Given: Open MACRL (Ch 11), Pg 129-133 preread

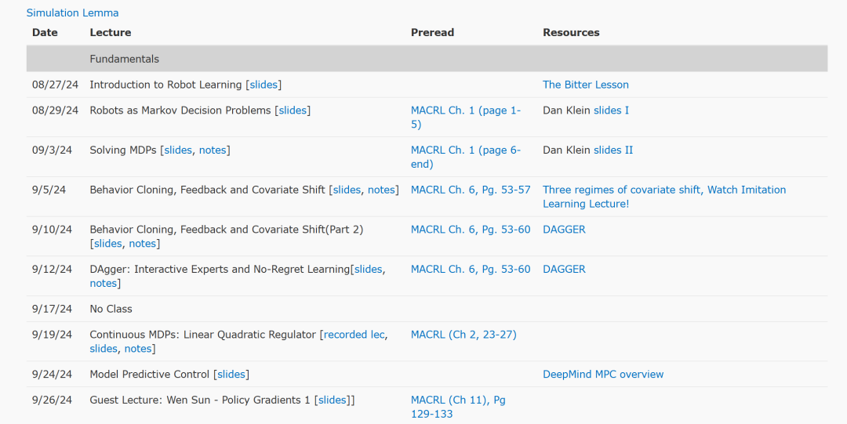Looking at the screenshot, I should point(458,400).
